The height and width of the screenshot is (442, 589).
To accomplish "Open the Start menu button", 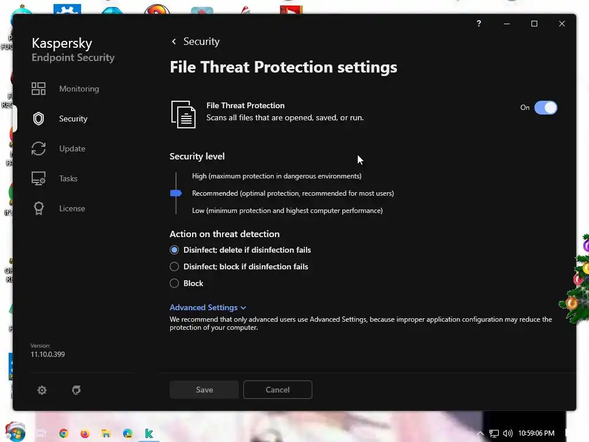I will click(16, 432).
